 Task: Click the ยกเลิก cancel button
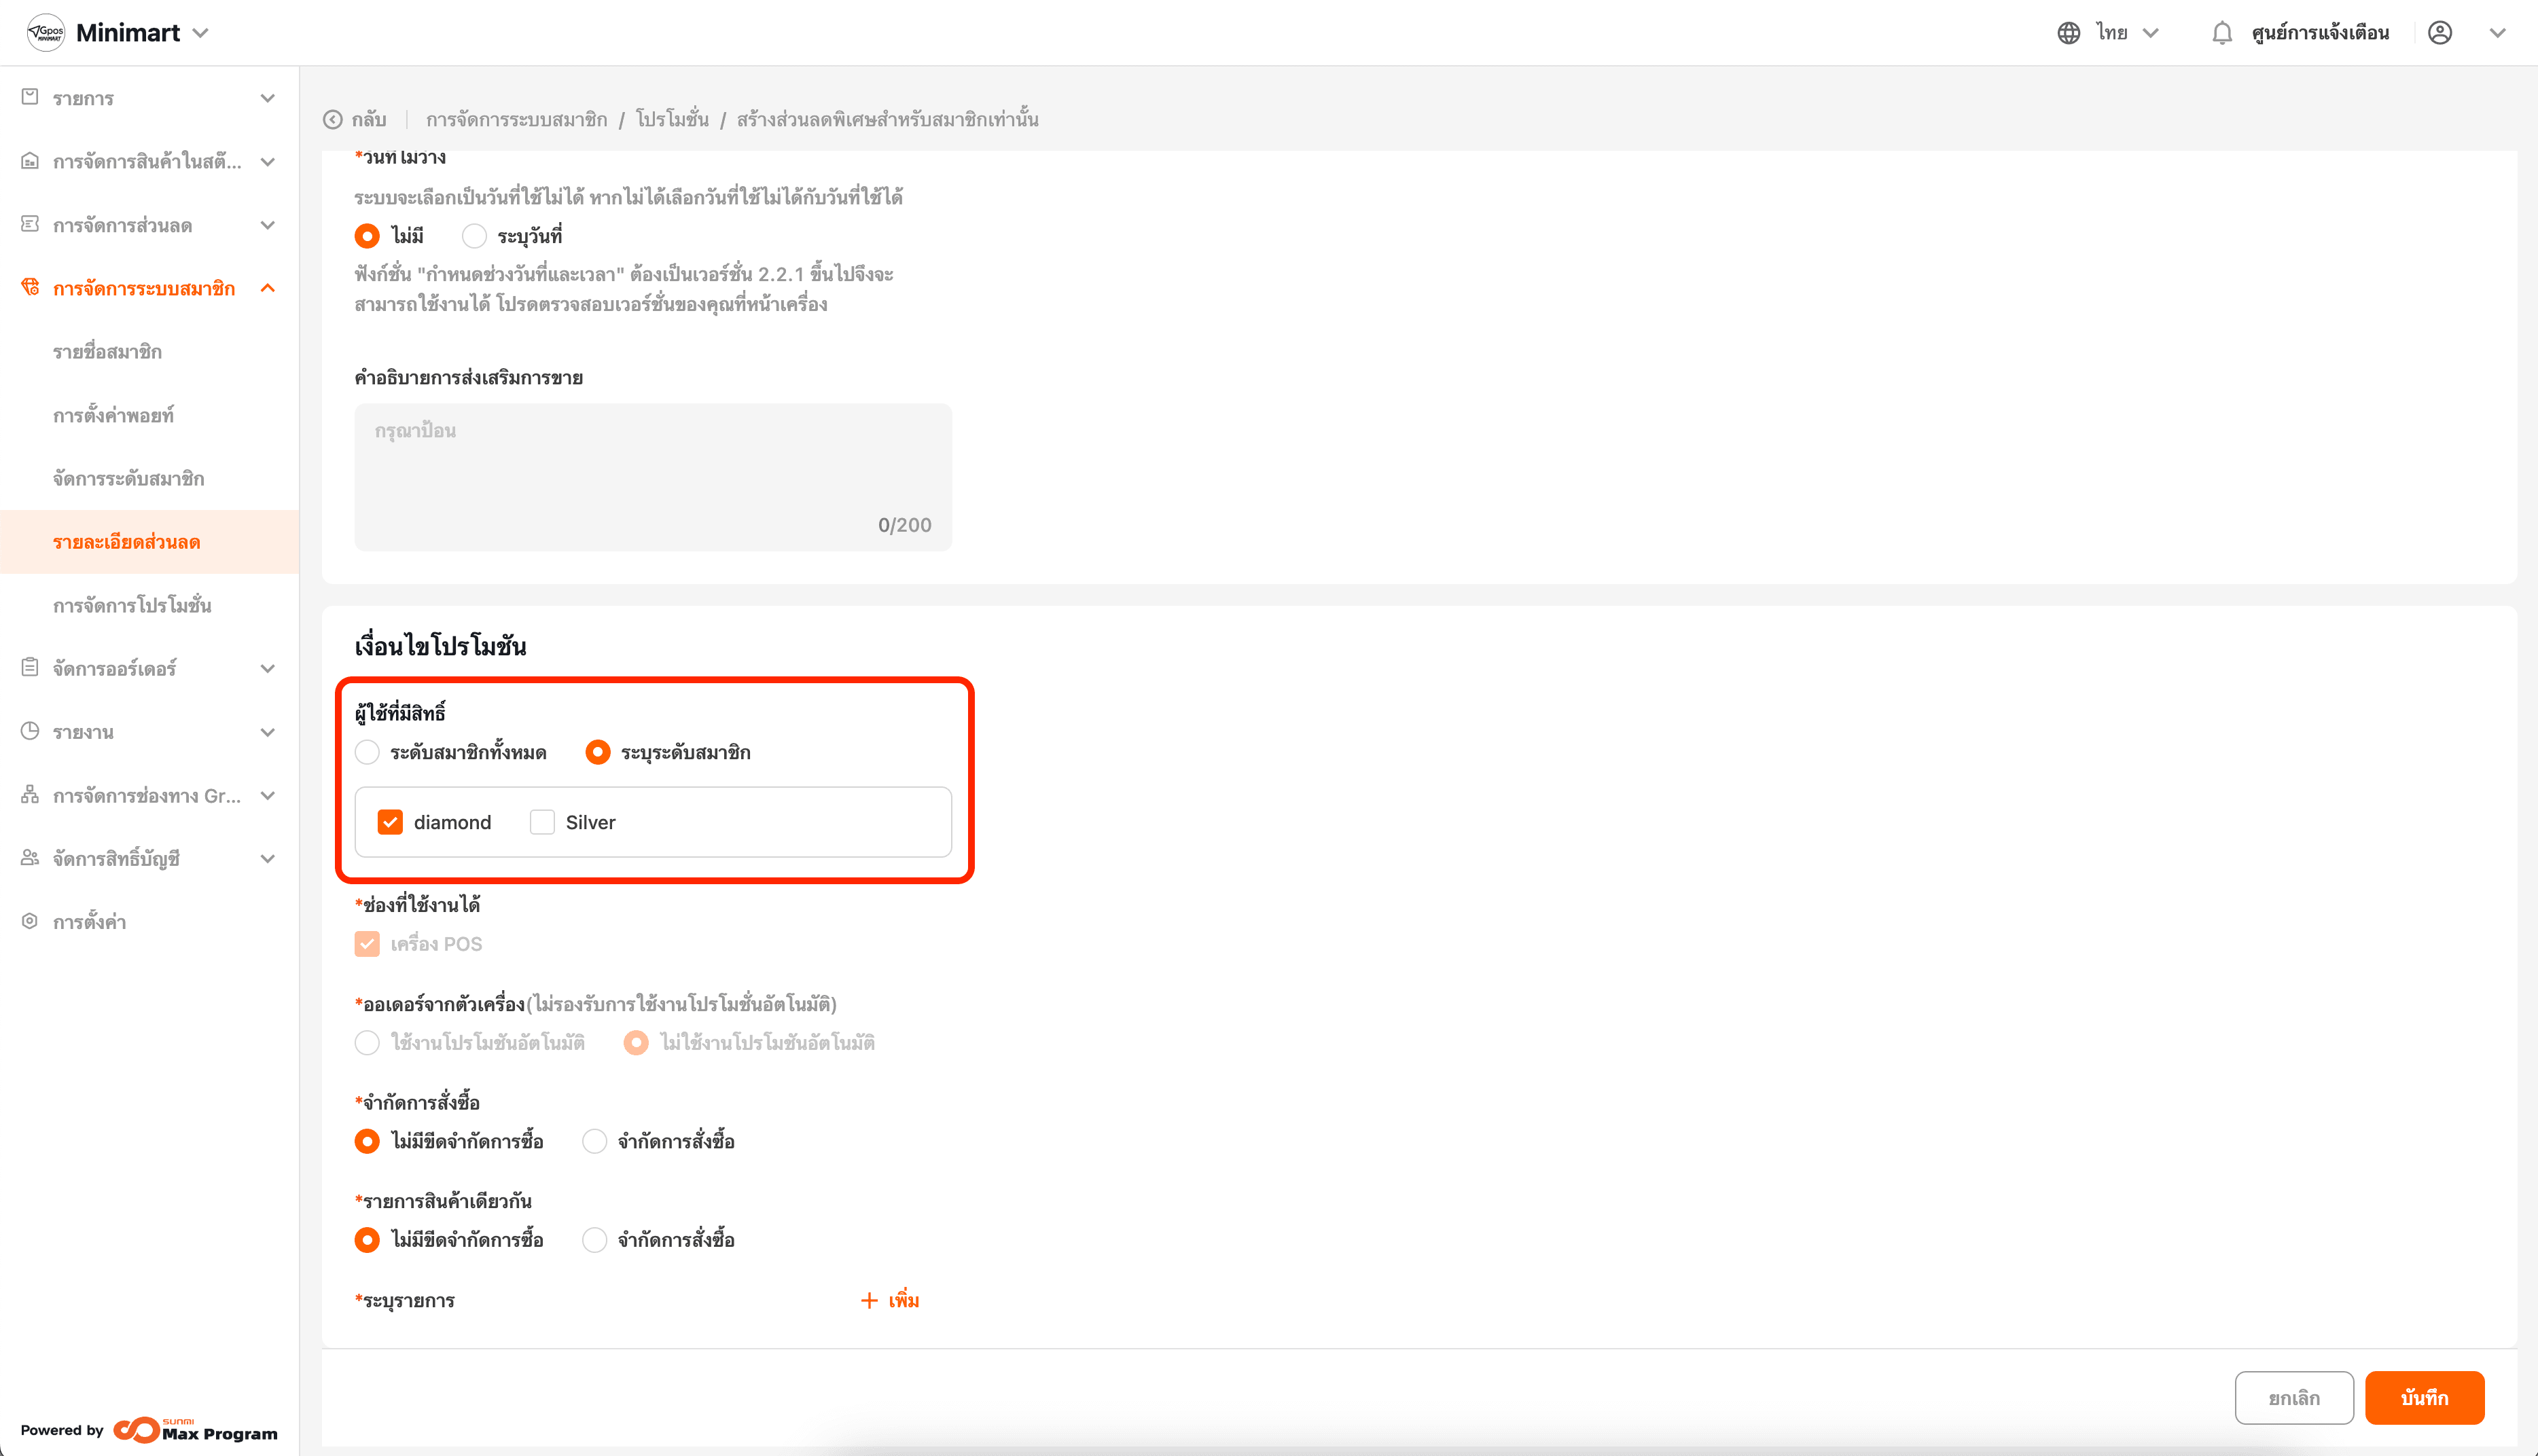[x=2293, y=1397]
